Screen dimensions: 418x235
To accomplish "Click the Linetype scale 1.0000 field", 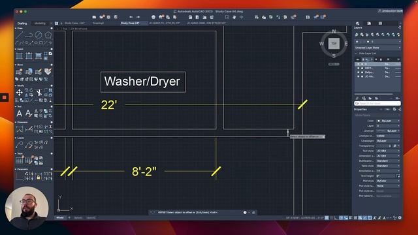I will tap(388, 136).
